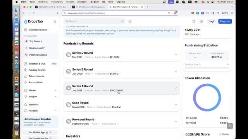Expand the Seed Round details
248x139 pixels.
pos(176,105)
